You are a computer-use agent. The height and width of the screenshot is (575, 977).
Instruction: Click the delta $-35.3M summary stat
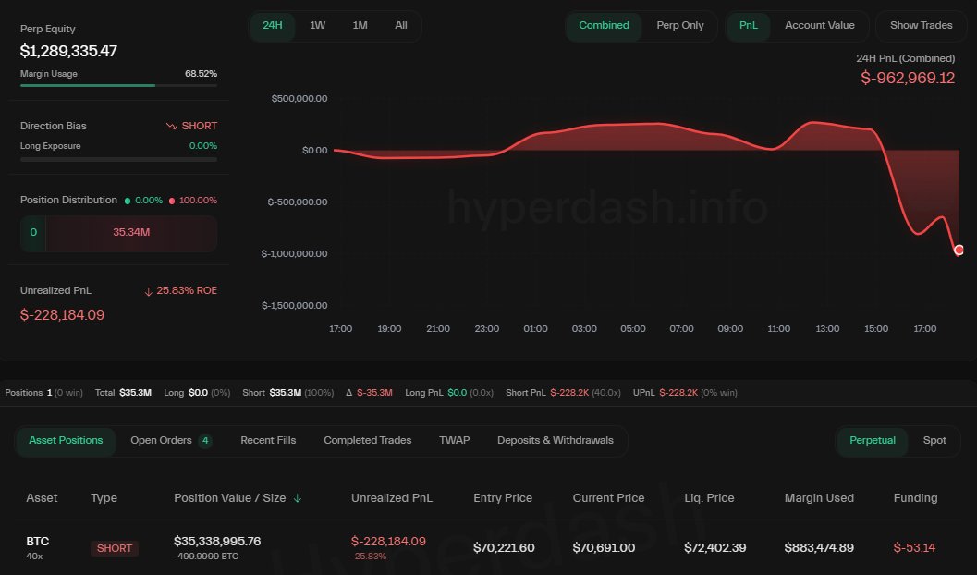pos(369,393)
